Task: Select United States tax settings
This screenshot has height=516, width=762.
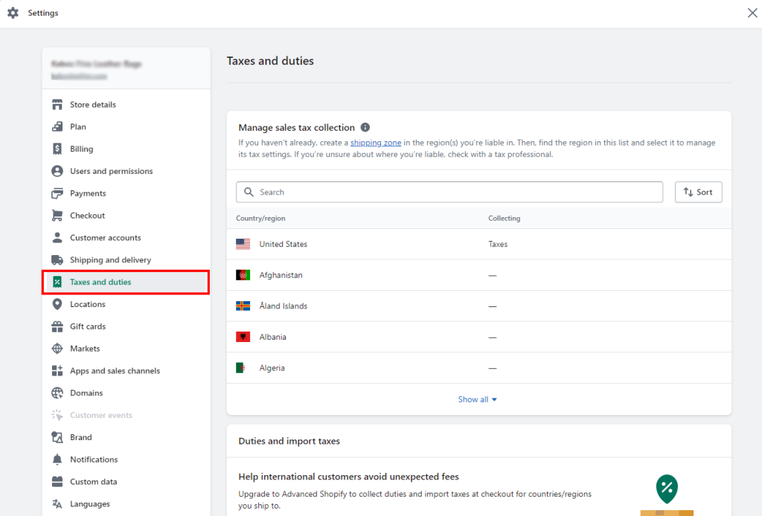Action: click(284, 243)
